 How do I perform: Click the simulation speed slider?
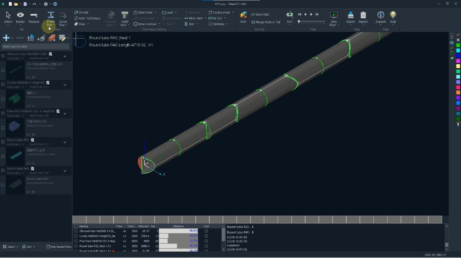tap(312, 22)
